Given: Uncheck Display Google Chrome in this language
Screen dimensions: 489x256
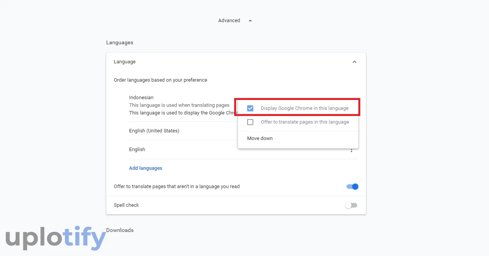Looking at the screenshot, I should coord(250,108).
